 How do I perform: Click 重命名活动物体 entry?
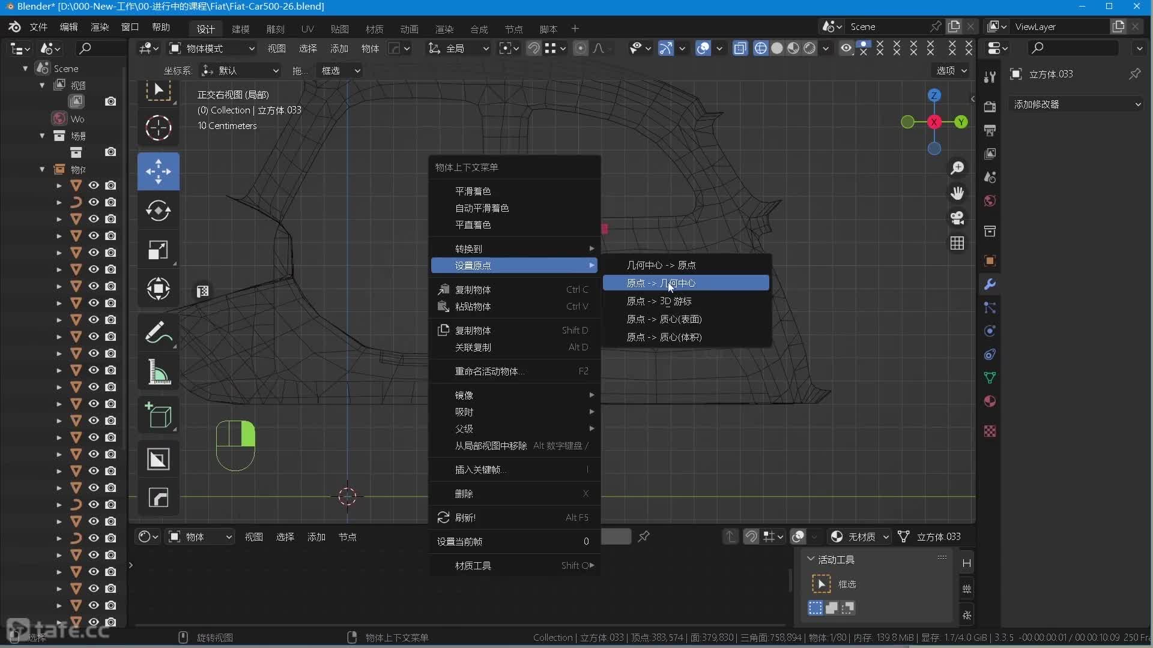pos(515,371)
